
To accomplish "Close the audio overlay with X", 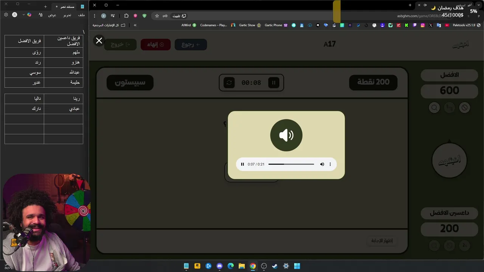I will pyautogui.click(x=99, y=40).
